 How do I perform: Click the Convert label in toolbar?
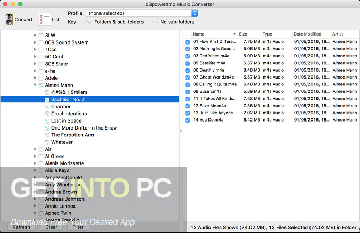(x=23, y=20)
